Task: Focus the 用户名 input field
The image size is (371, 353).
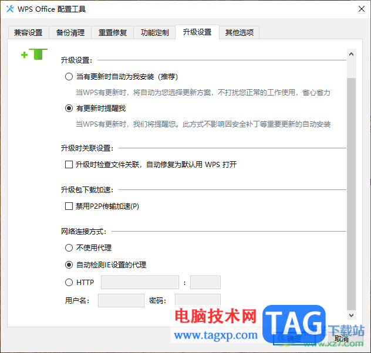Action: [x=121, y=300]
